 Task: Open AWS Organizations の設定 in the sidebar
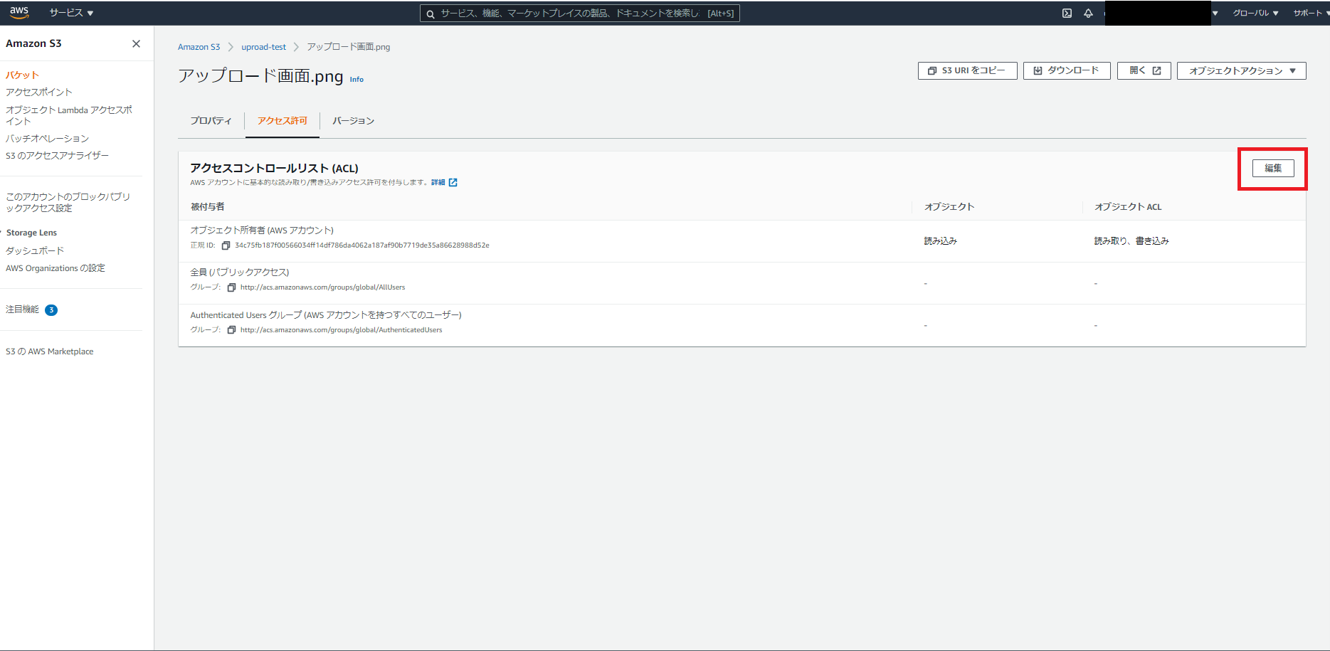[x=56, y=268]
